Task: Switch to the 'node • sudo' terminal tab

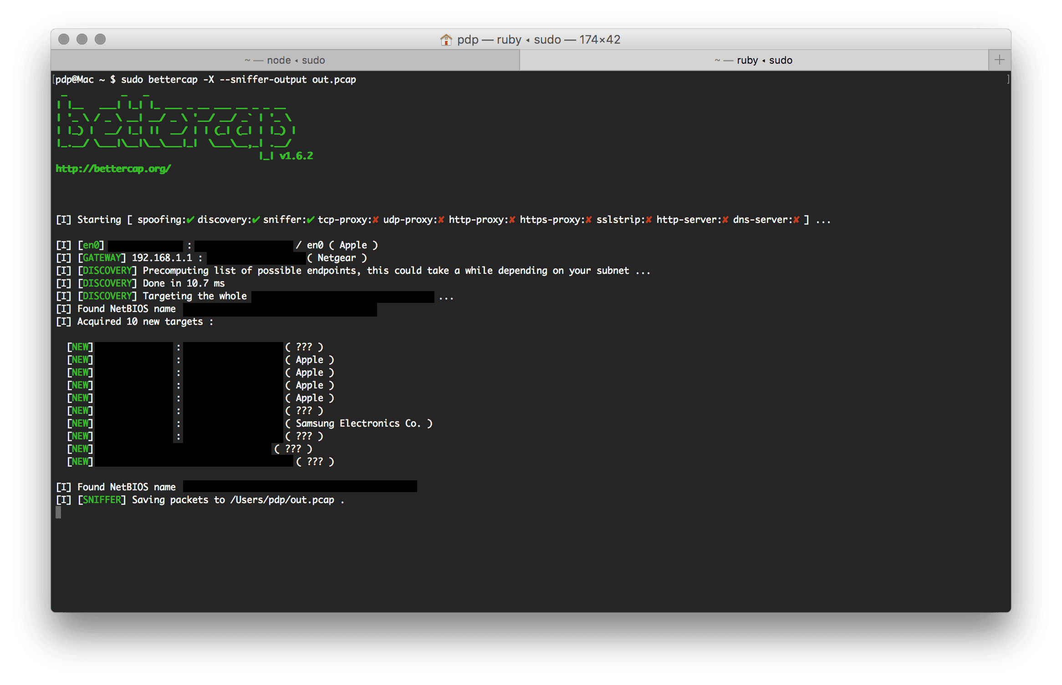Action: pyautogui.click(x=285, y=60)
